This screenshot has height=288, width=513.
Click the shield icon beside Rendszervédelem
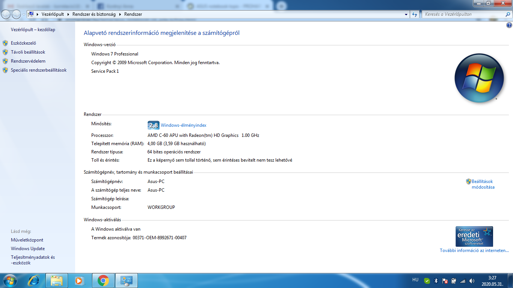5,61
